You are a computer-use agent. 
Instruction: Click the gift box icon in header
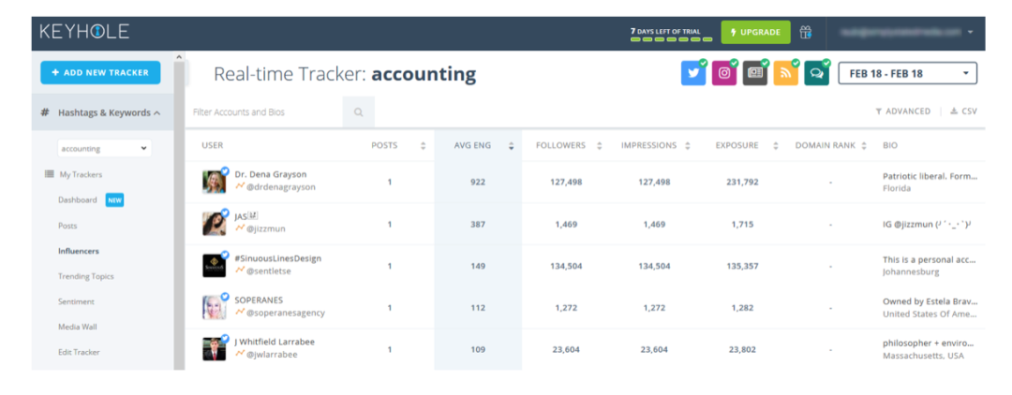point(806,32)
